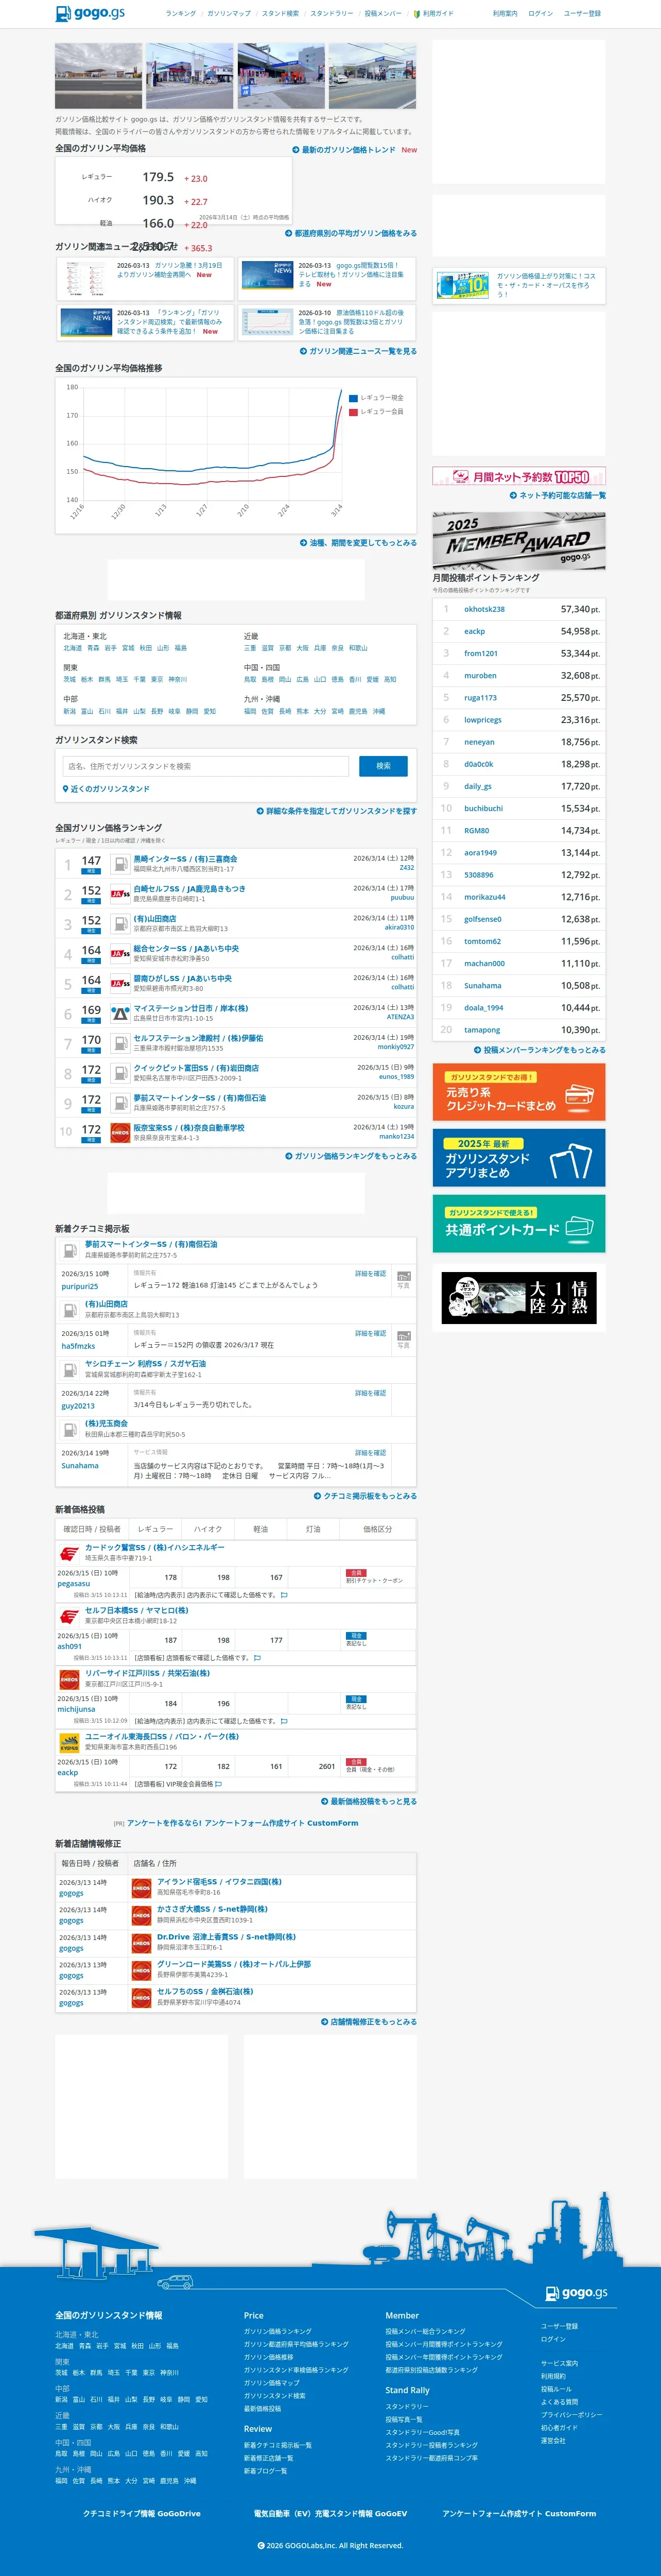Focus the gas station name search field
The height and width of the screenshot is (2576, 661).
coord(205,766)
